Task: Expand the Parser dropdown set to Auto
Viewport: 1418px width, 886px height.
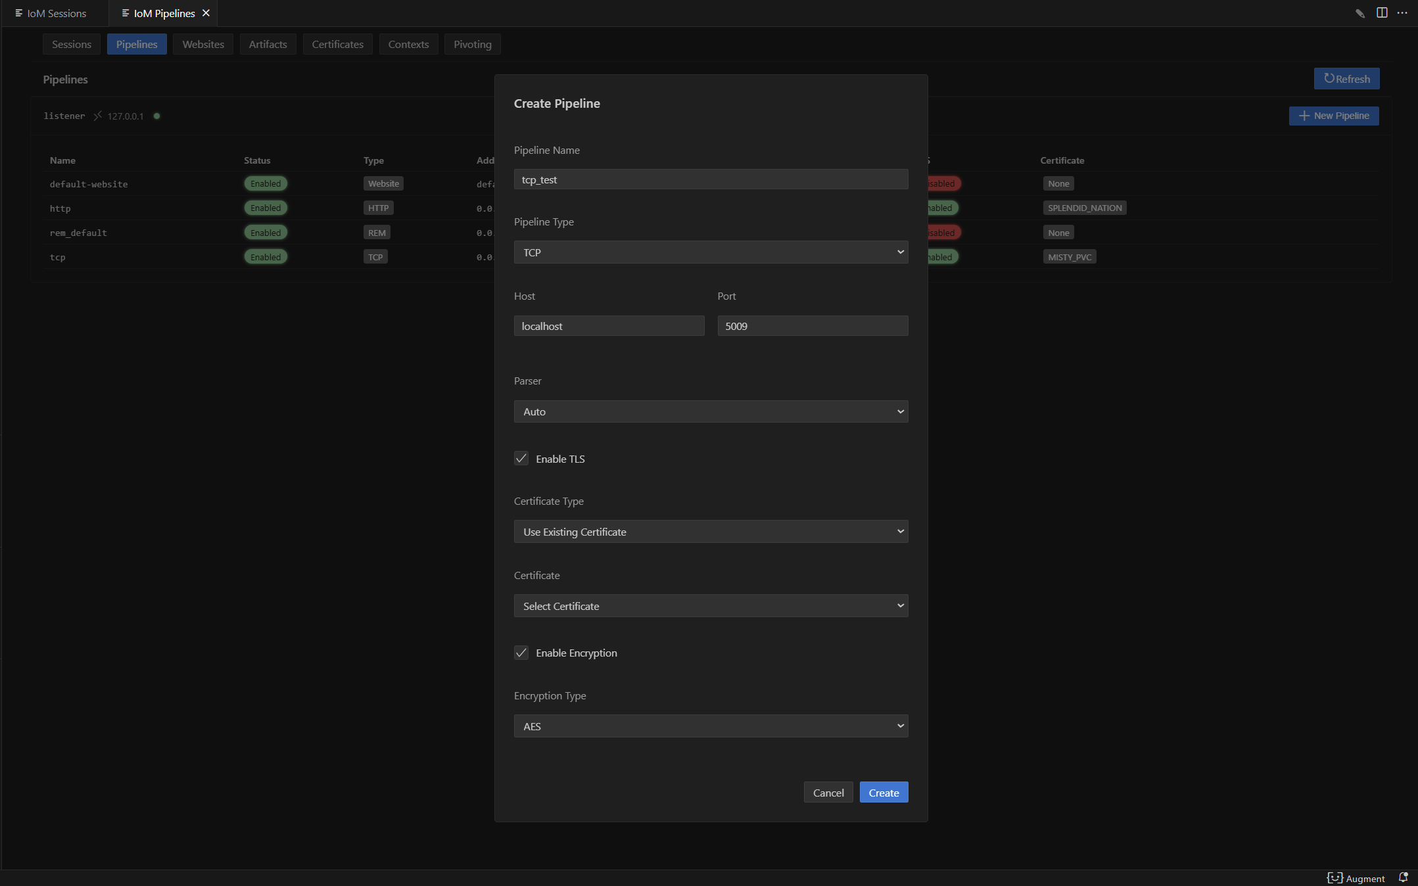Action: (711, 411)
